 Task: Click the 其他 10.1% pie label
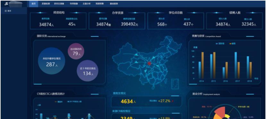coord(207,107)
